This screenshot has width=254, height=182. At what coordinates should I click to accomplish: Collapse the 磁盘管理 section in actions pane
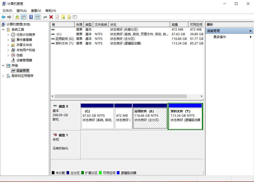coord(250,31)
